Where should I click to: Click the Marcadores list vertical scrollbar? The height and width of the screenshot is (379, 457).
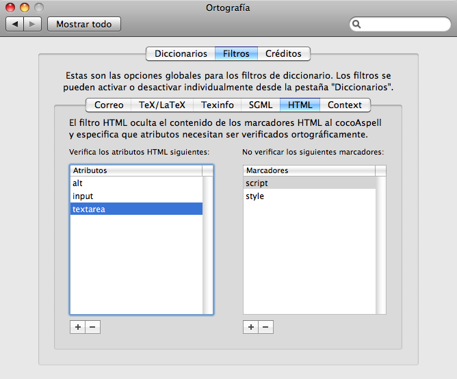380,245
